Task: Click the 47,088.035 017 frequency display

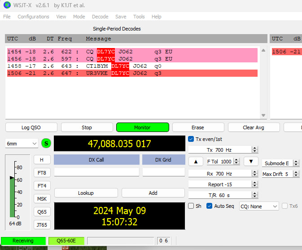Action: click(x=119, y=144)
